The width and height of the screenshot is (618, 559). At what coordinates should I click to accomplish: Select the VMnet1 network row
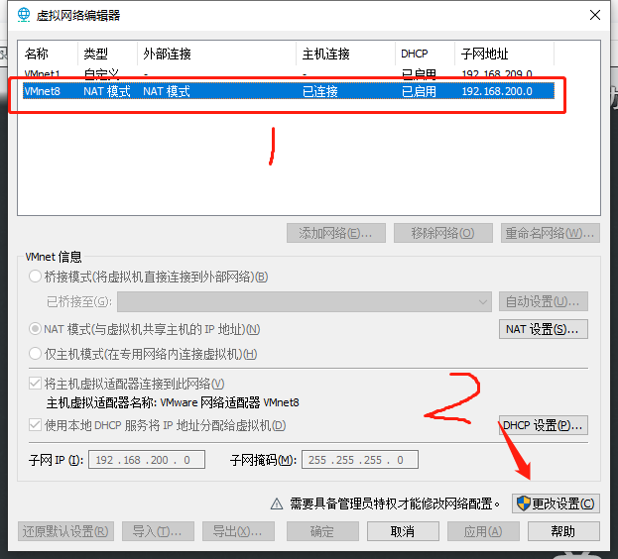289,74
